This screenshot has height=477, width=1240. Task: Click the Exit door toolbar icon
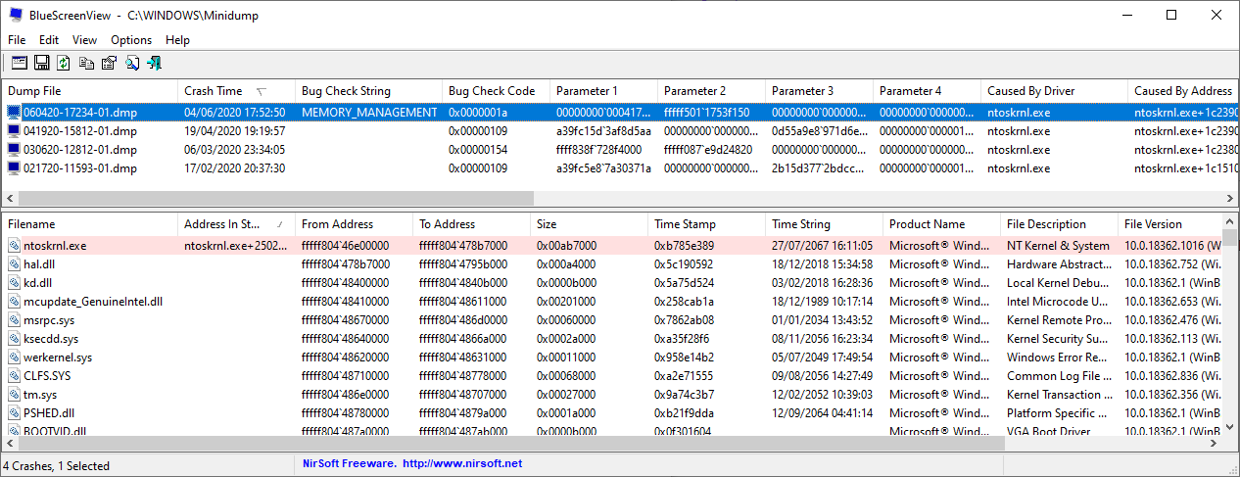(154, 64)
